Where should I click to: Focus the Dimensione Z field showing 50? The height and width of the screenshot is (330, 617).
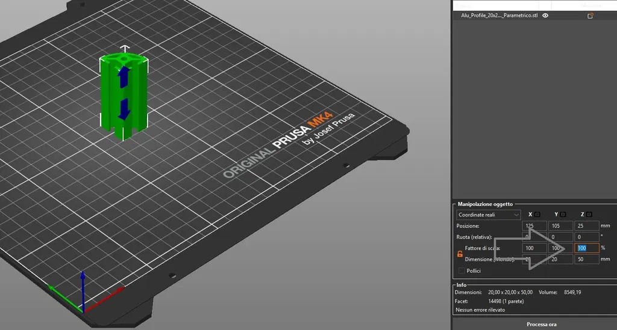(586, 259)
